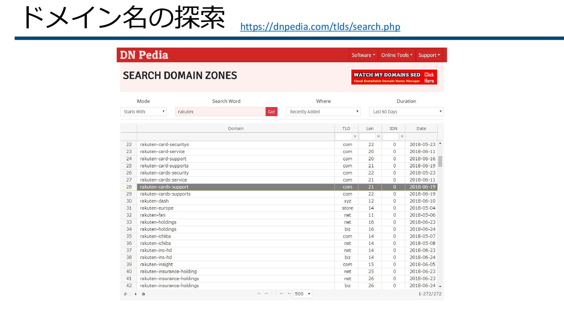564x317 pixels.
Task: Click the Search Word field containing rakuten
Action: click(x=220, y=112)
